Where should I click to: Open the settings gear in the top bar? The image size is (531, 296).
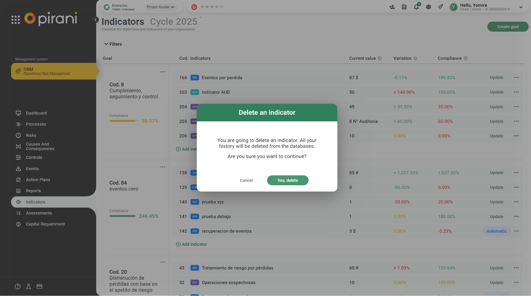(x=428, y=7)
